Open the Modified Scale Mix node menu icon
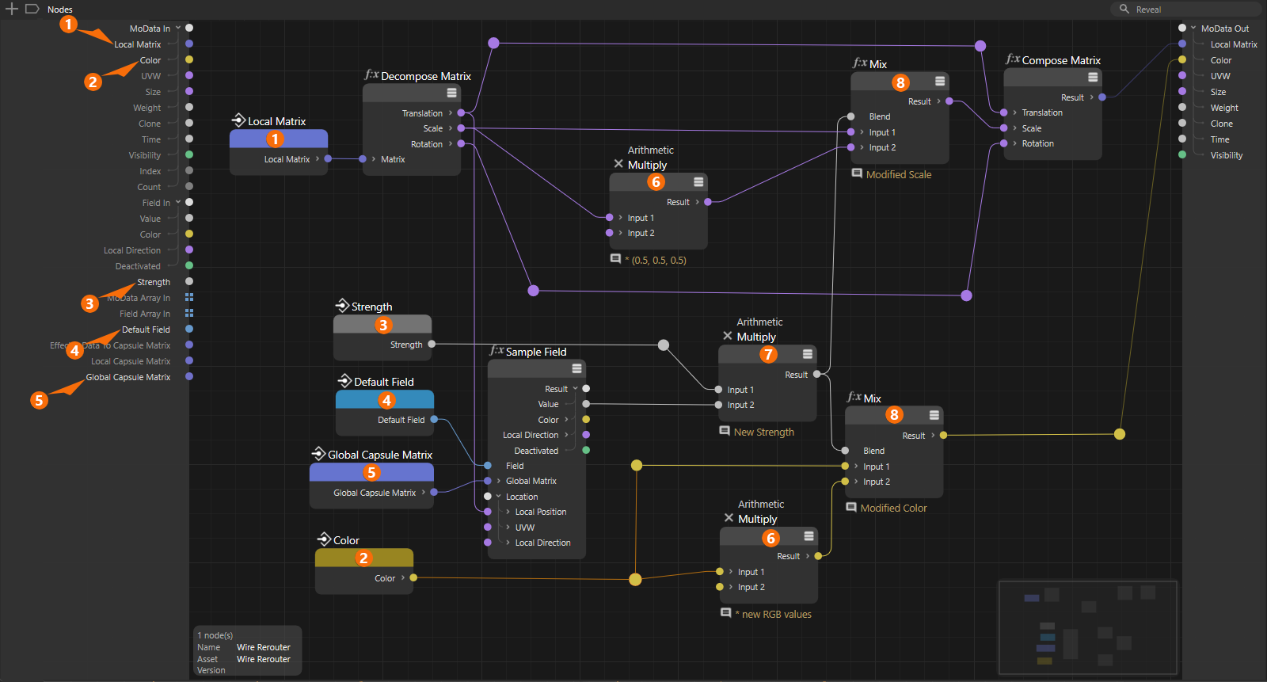 pos(940,81)
